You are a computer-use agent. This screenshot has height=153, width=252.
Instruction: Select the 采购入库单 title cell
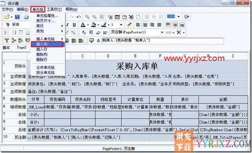point(137,66)
